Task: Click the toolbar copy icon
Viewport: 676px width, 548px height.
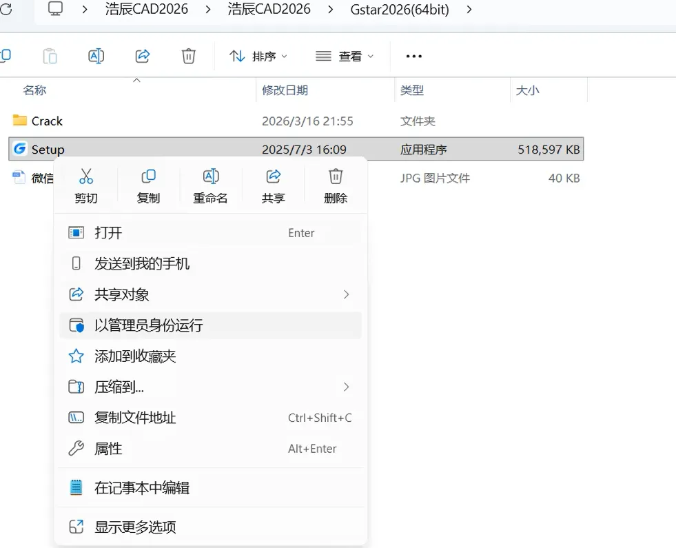Action: click(6, 56)
